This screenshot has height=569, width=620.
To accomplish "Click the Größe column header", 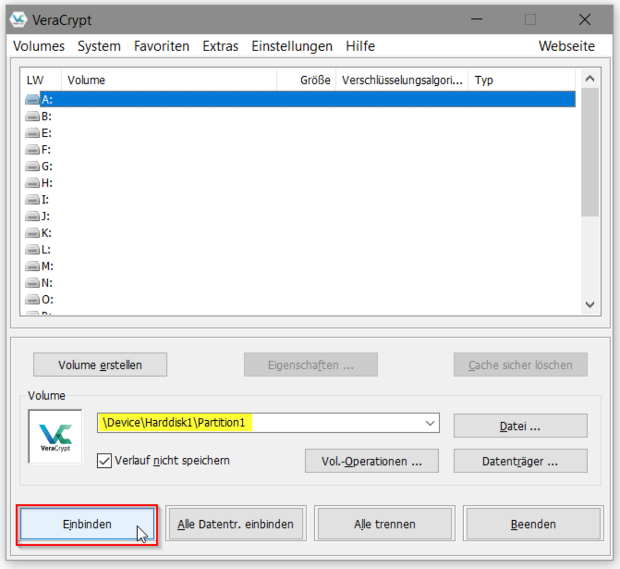I will point(306,80).
